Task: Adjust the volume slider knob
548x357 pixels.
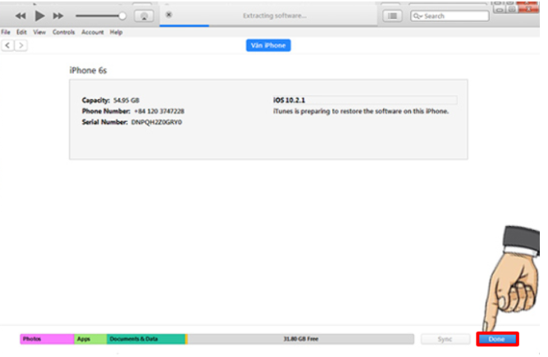Action: (x=122, y=16)
